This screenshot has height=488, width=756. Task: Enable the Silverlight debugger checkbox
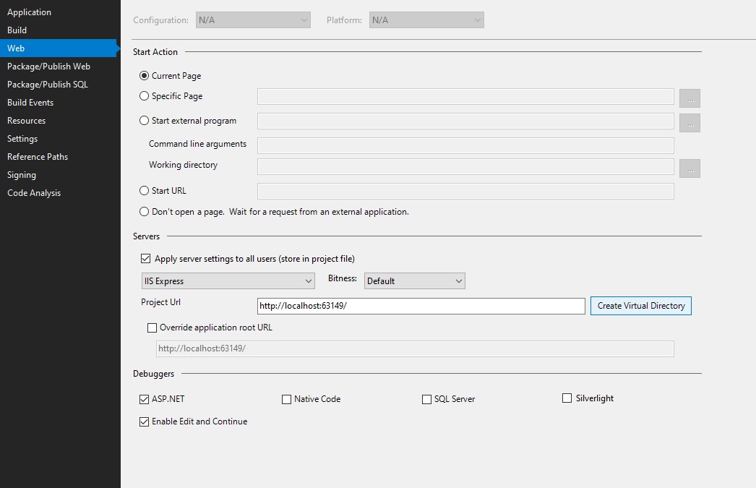coord(567,398)
